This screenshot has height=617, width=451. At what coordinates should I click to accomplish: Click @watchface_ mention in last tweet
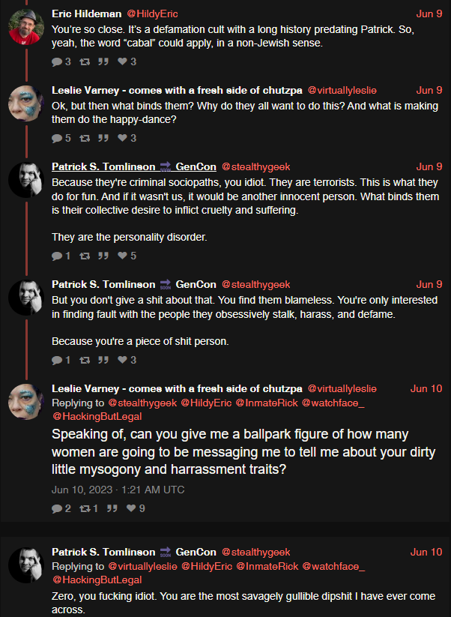click(x=333, y=566)
